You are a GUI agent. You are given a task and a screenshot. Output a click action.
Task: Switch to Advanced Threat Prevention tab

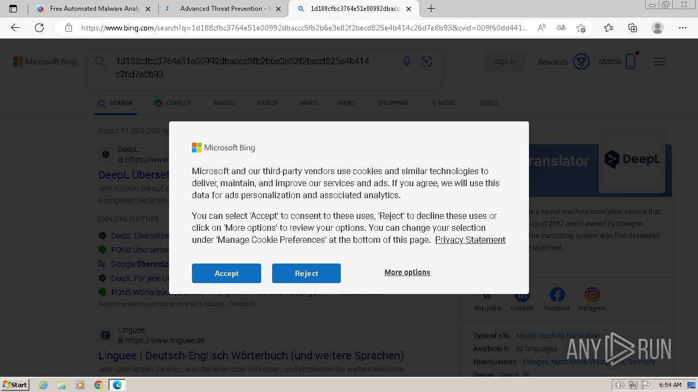(224, 9)
